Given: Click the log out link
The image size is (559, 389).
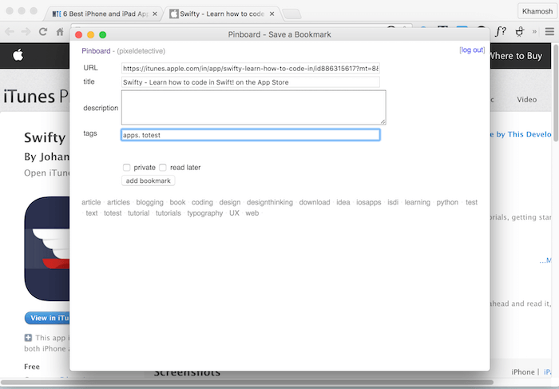Looking at the screenshot, I should point(472,50).
